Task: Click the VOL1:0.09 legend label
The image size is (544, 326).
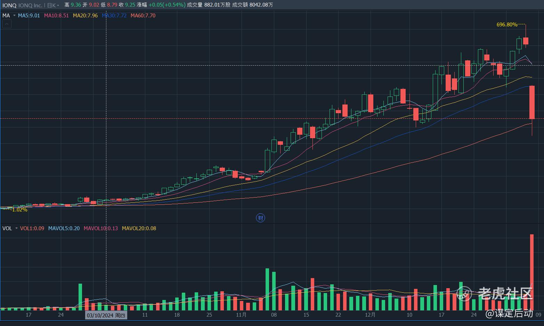Action: click(32, 228)
